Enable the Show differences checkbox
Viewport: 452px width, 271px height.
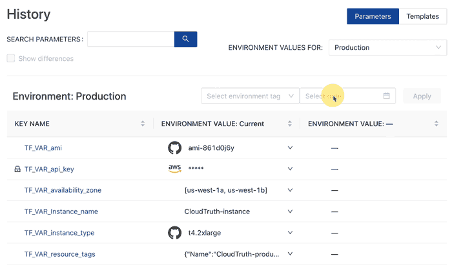tap(11, 58)
